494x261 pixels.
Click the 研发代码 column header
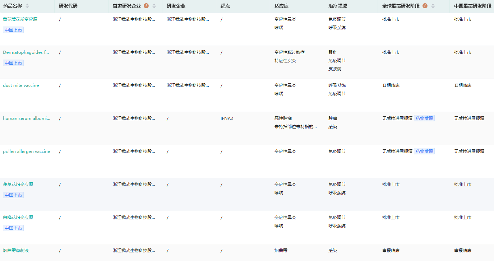(x=68, y=6)
